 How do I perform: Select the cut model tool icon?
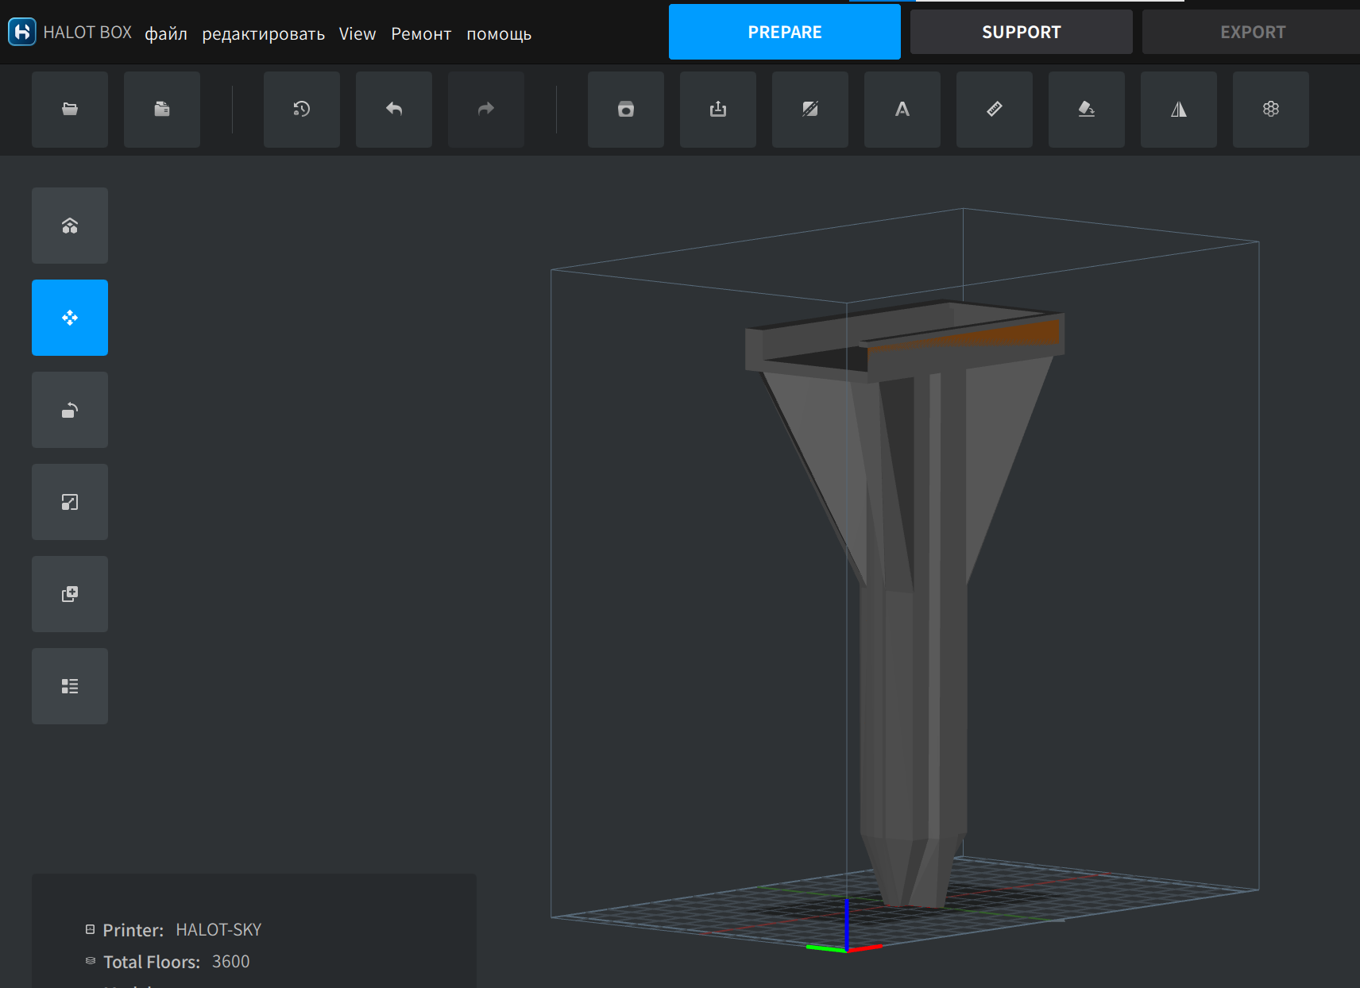pos(810,110)
